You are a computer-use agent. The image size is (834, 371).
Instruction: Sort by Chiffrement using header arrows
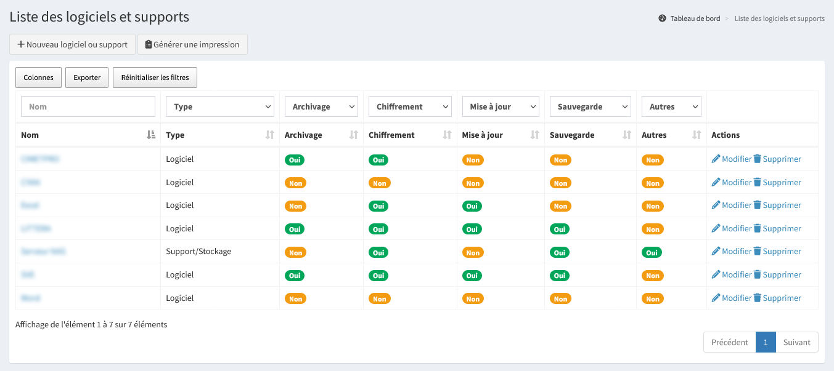[448, 135]
